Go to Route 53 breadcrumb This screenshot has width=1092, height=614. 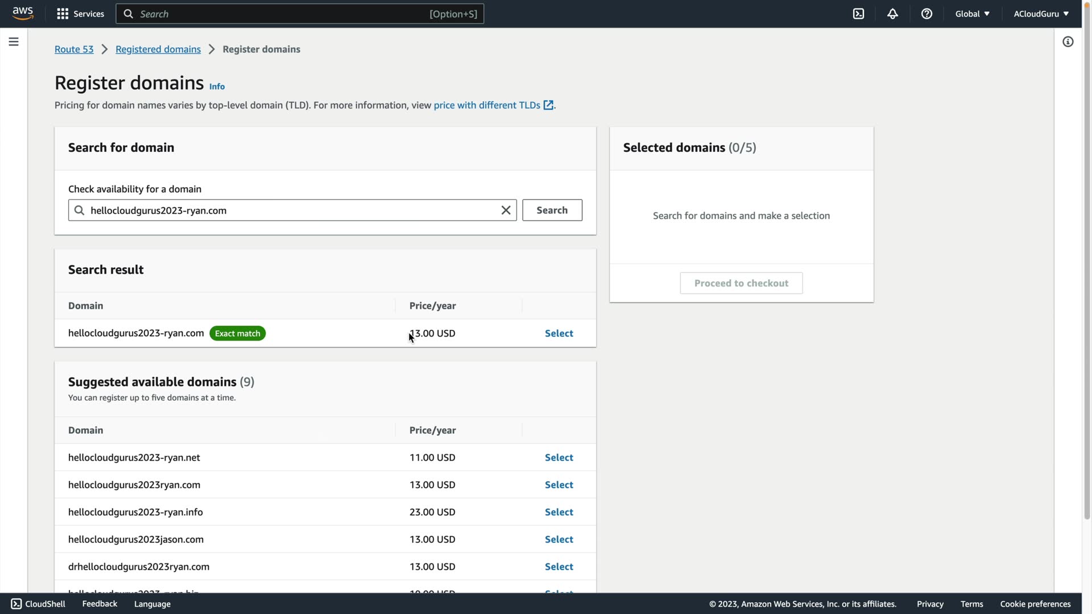74,49
